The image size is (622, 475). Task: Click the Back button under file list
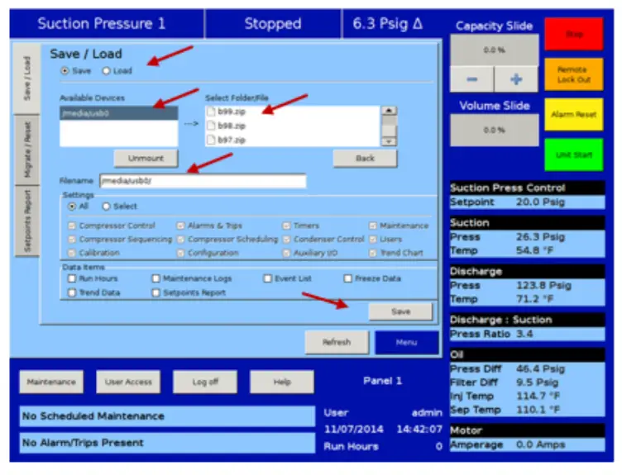(365, 159)
